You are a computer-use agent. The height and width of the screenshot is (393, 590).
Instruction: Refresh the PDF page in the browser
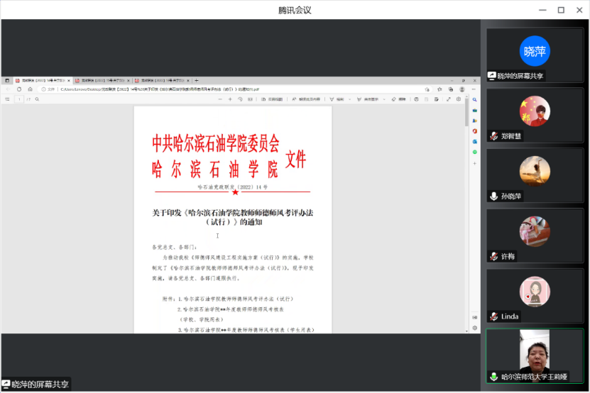[x=19, y=89]
